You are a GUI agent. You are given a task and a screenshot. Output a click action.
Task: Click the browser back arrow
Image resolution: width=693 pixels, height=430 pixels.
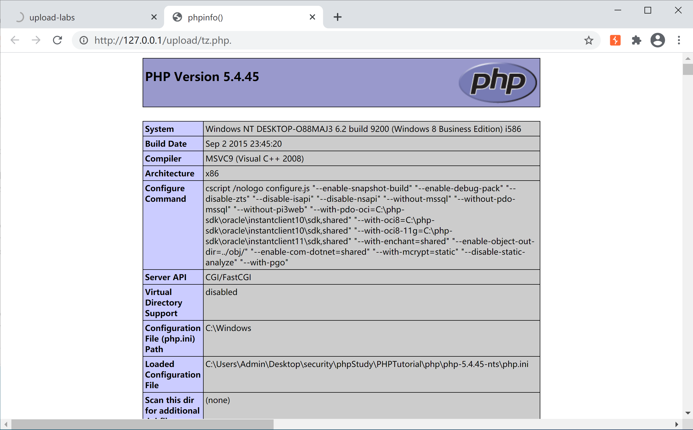[15, 40]
